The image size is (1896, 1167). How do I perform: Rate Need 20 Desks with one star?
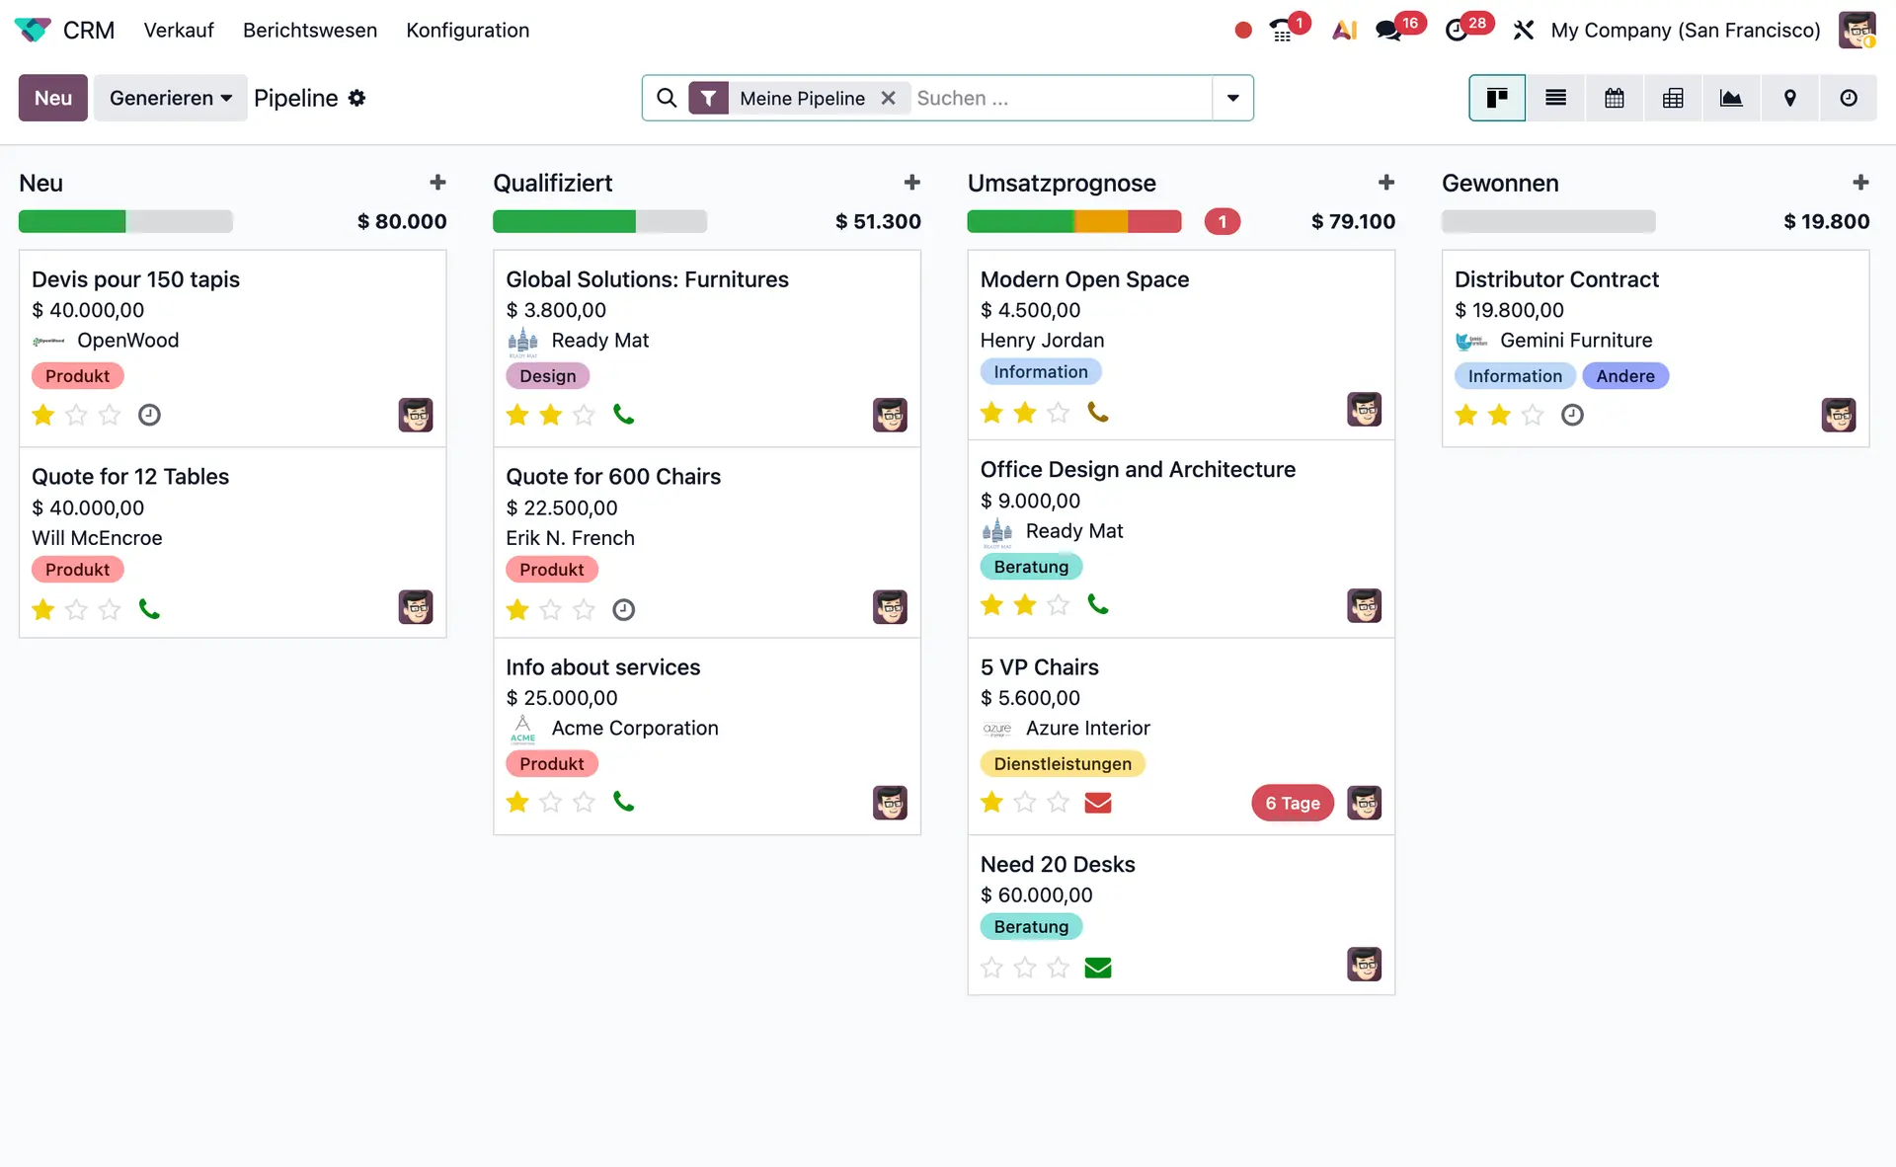point(991,968)
